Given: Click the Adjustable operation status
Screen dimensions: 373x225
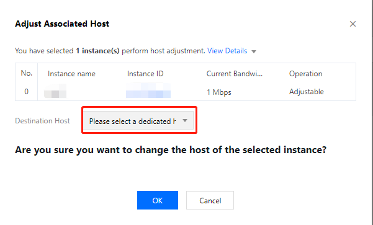Looking at the screenshot, I should click(307, 92).
